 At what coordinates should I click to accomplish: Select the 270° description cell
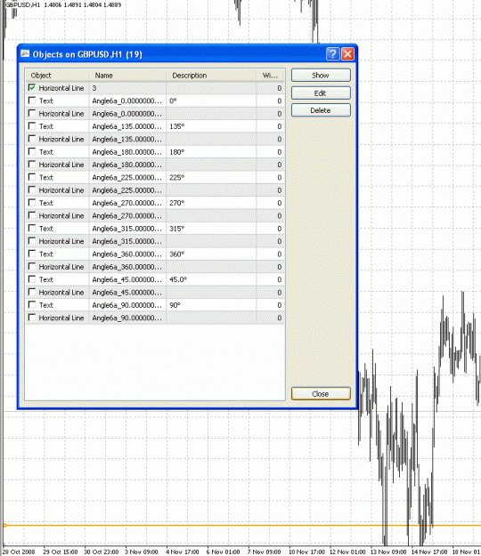[x=211, y=203]
